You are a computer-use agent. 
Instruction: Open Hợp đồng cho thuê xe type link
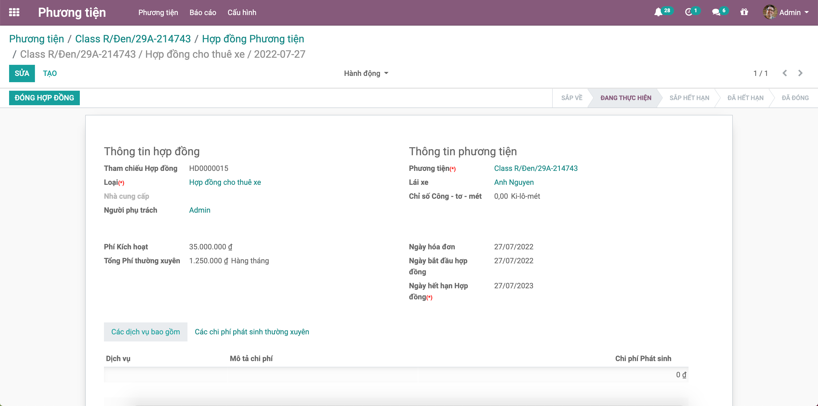(225, 183)
